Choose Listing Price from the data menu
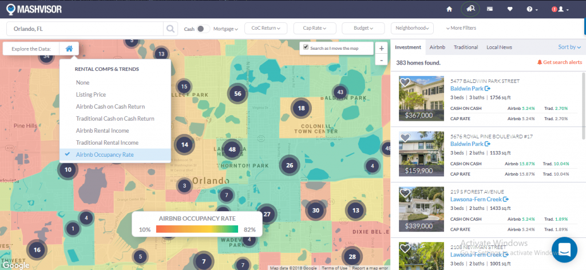 (91, 94)
